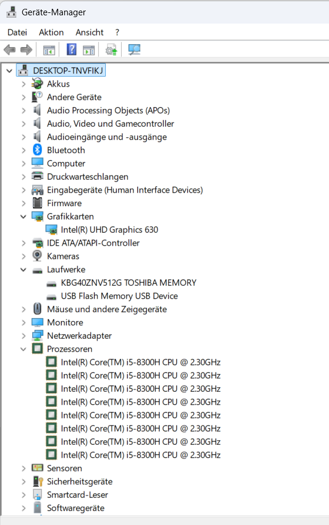Click the Update driver toolbar icon
329x525 pixels.
pyautogui.click(x=112, y=50)
